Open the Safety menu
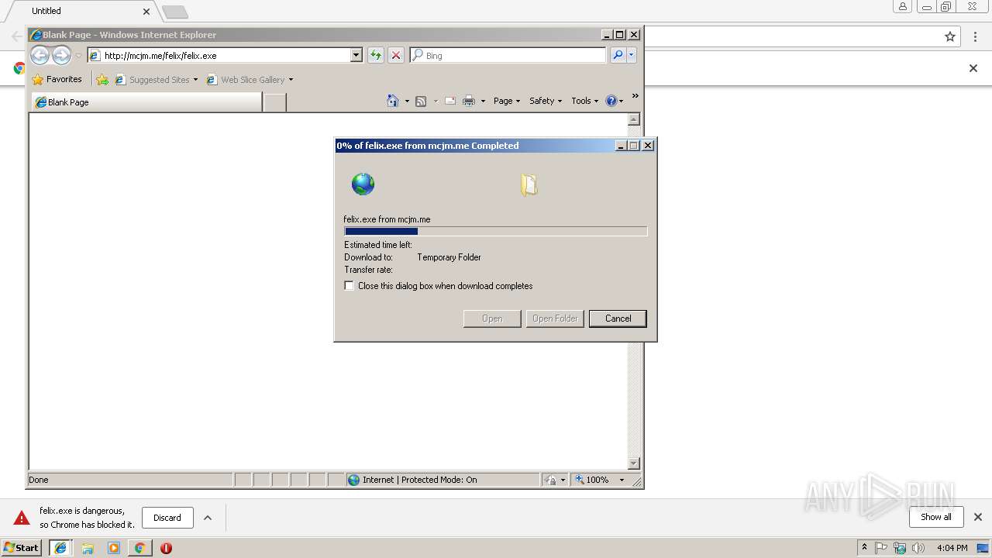 (546, 101)
